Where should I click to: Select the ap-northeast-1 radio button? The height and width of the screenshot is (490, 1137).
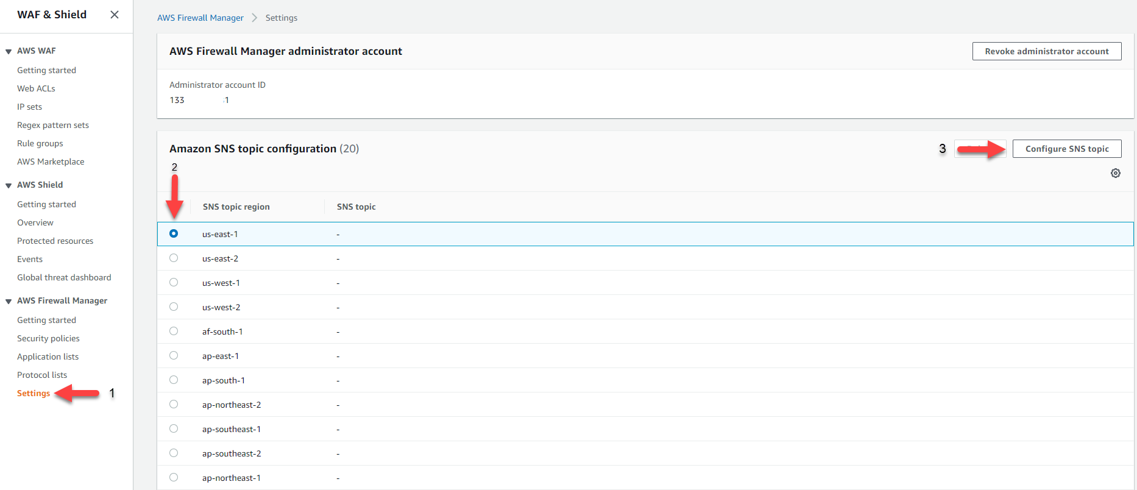click(174, 477)
